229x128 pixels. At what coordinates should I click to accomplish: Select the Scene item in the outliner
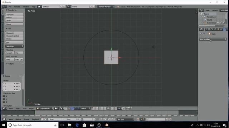(x=206, y=14)
